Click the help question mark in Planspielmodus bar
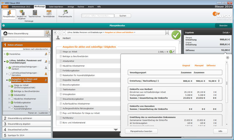 pyautogui.click(x=4, y=25)
